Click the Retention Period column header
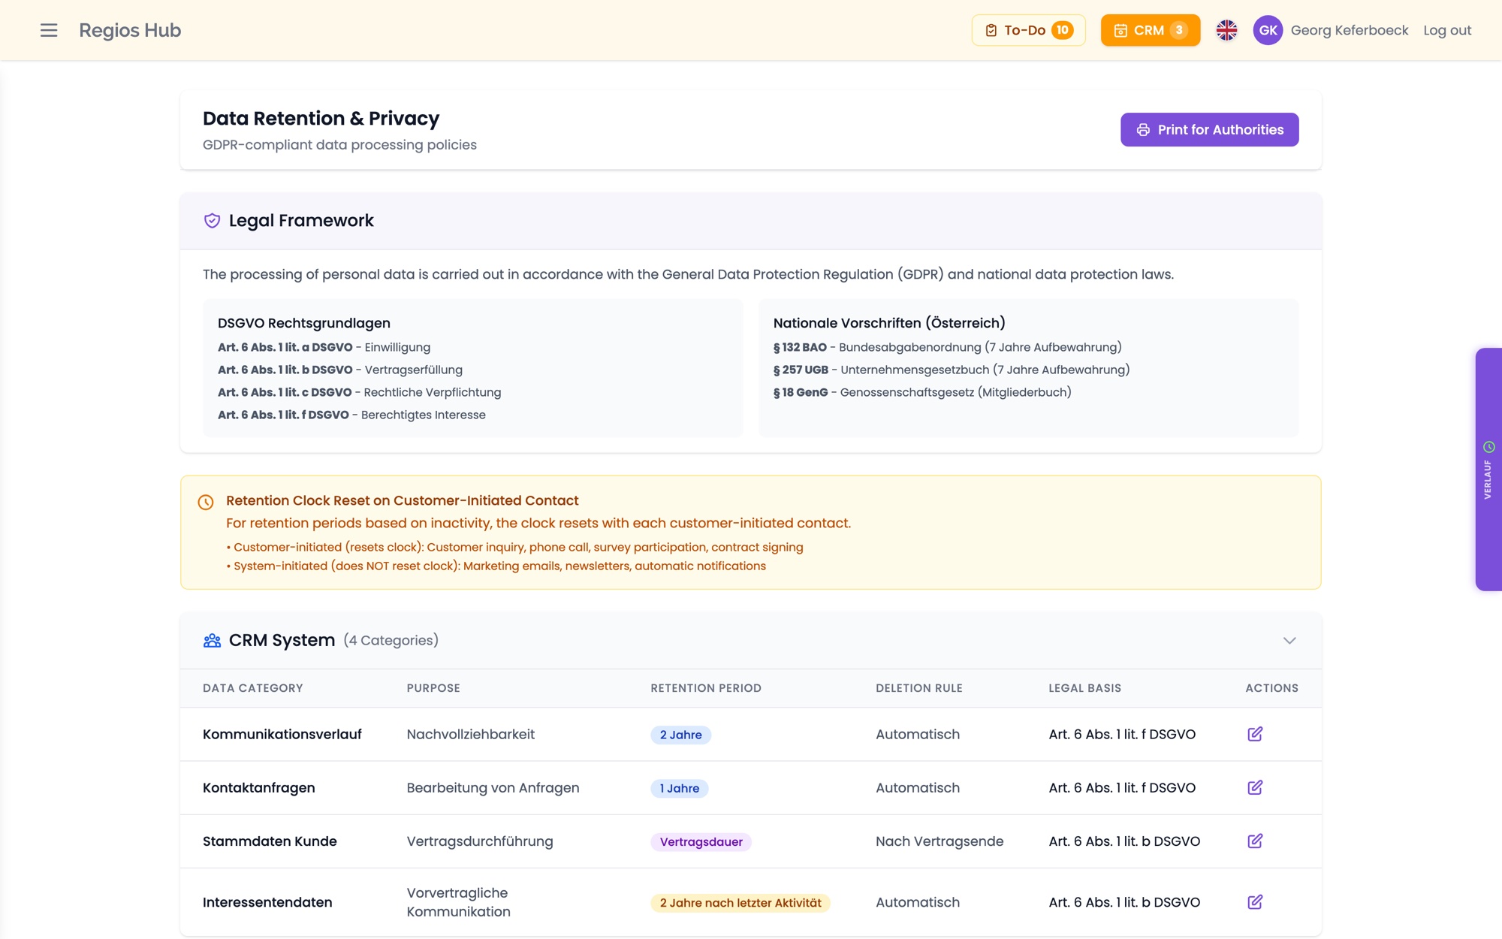The width and height of the screenshot is (1502, 939). coord(706,687)
